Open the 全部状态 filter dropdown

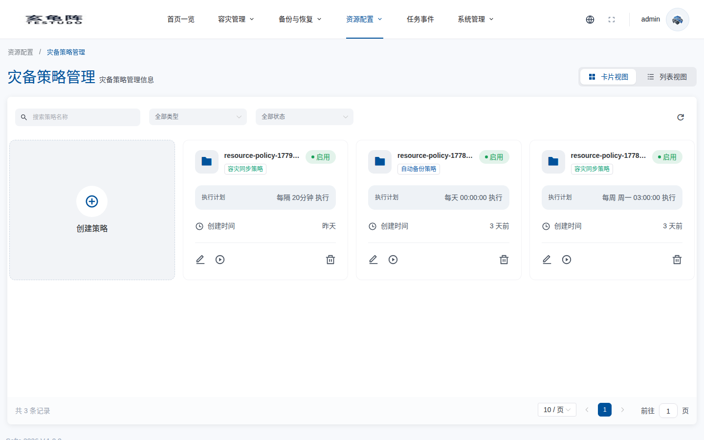tap(305, 117)
